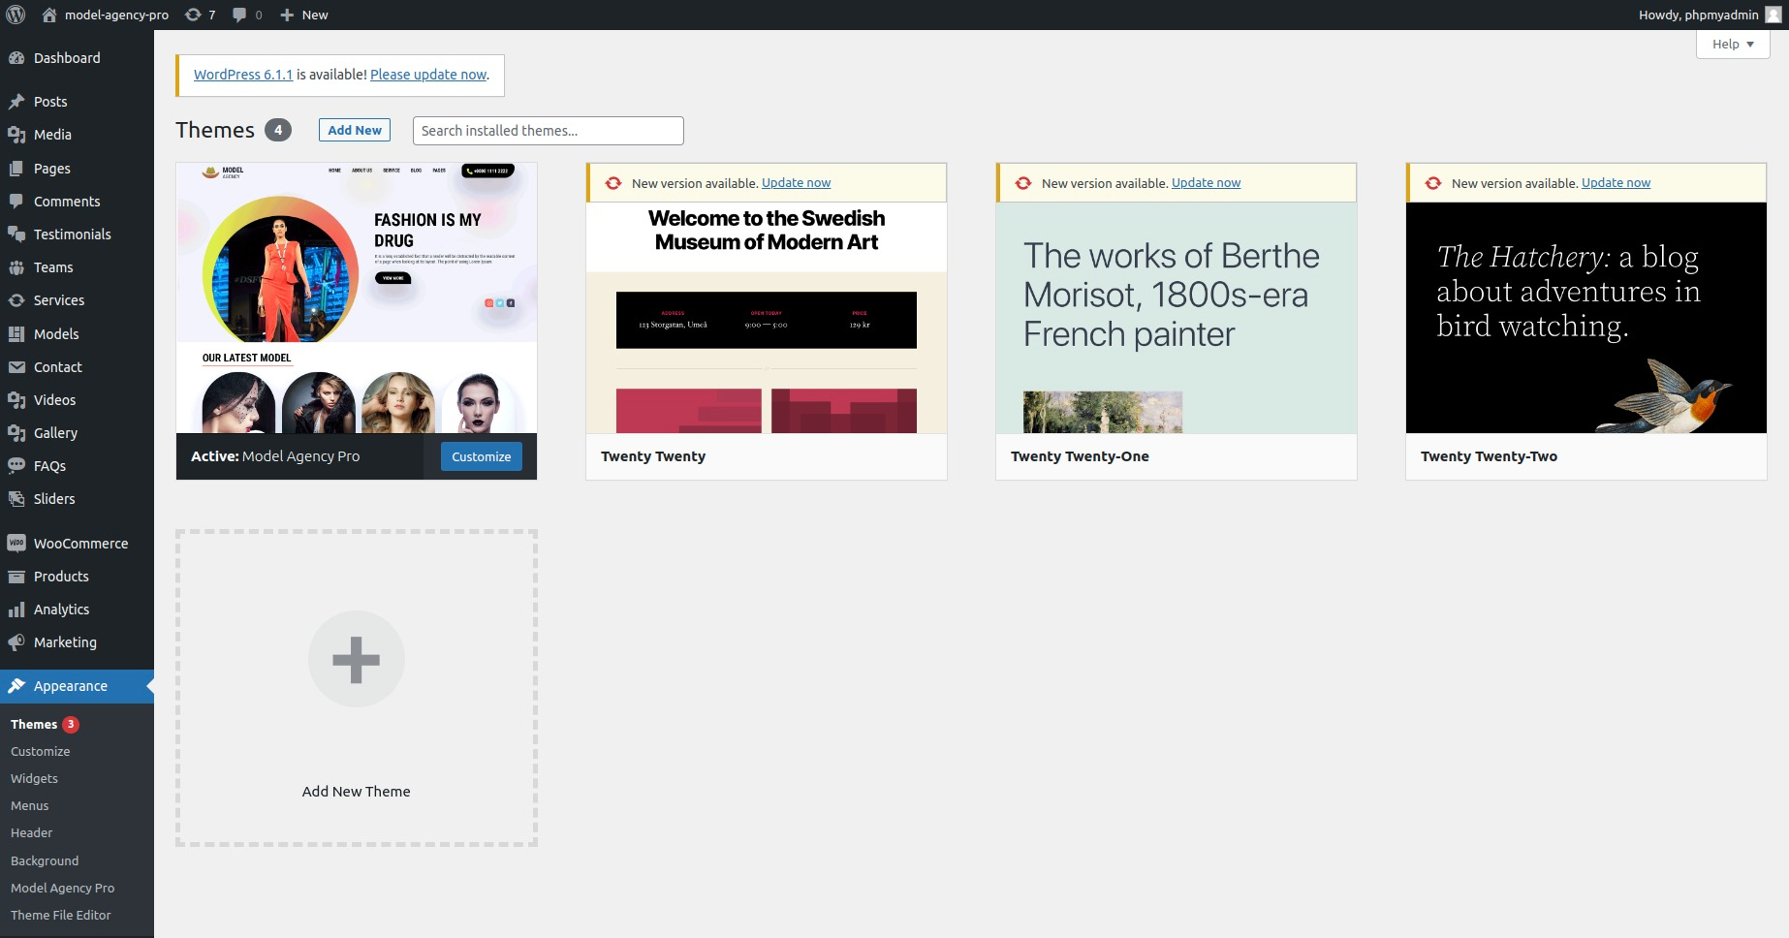The width and height of the screenshot is (1789, 938).
Task: Click the Appearance paintbrush icon
Action: tap(16, 686)
